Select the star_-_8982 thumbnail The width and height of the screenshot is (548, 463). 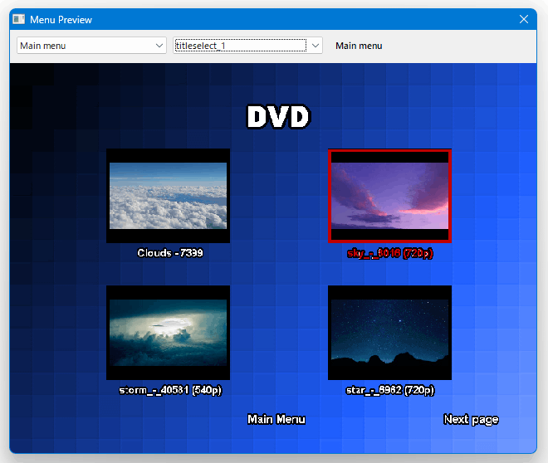point(389,333)
